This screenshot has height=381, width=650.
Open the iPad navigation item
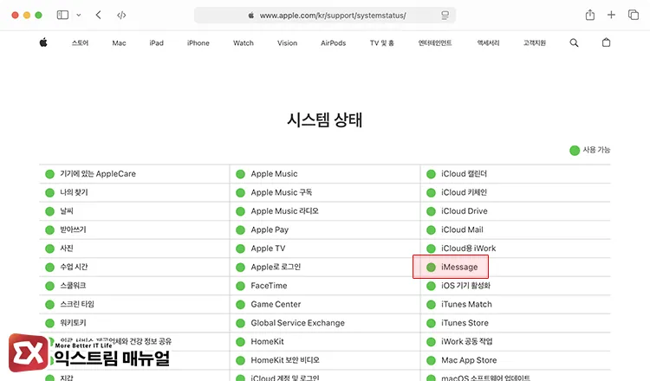pos(156,42)
